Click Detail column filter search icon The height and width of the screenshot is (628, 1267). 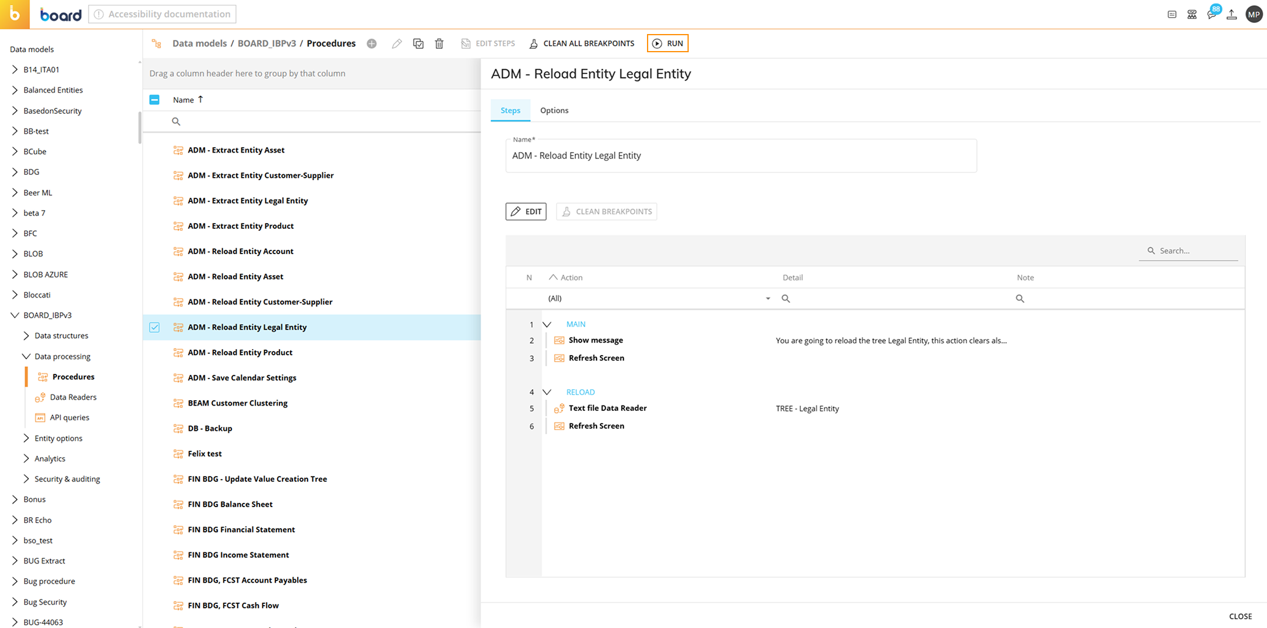(x=786, y=299)
